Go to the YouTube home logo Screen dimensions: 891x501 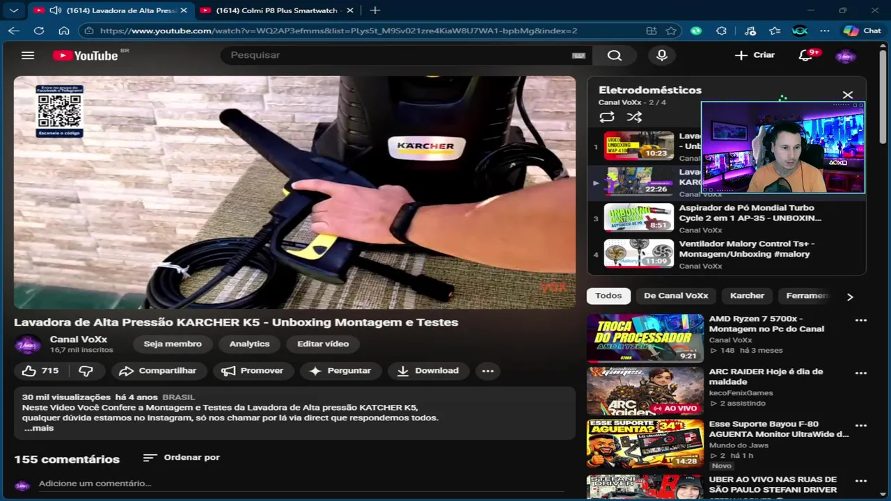86,56
